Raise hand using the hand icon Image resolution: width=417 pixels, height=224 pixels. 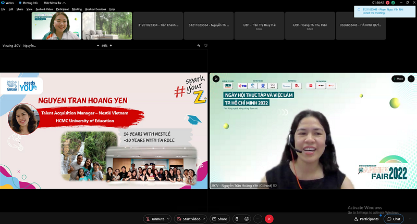click(x=237, y=219)
